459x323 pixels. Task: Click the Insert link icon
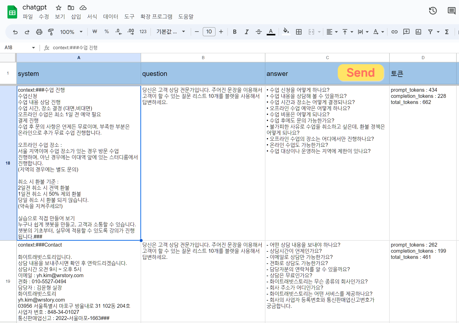click(395, 32)
